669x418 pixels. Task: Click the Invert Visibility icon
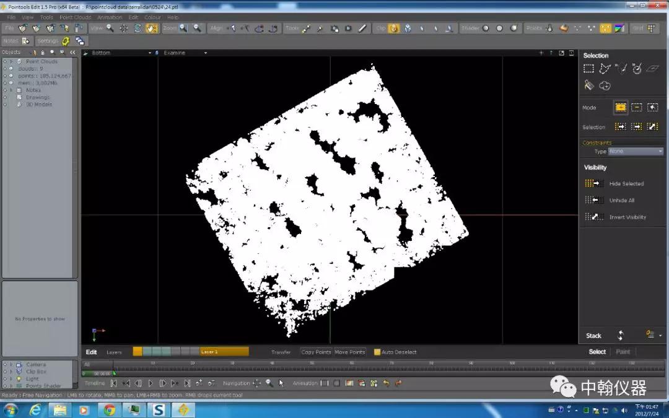pyautogui.click(x=593, y=217)
